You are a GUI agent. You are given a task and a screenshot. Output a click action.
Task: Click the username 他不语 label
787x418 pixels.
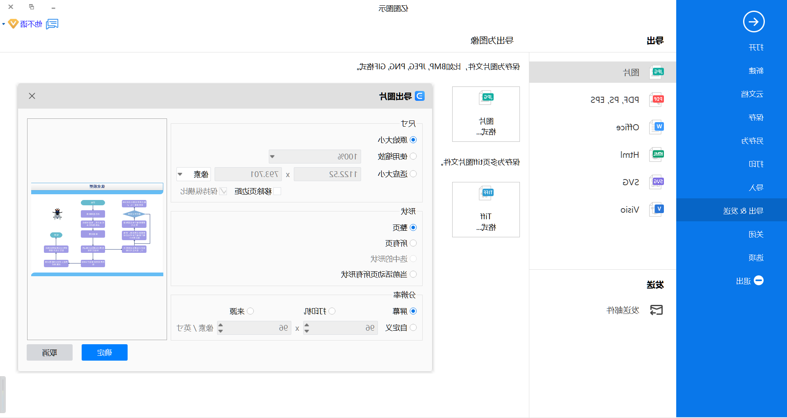(x=31, y=24)
